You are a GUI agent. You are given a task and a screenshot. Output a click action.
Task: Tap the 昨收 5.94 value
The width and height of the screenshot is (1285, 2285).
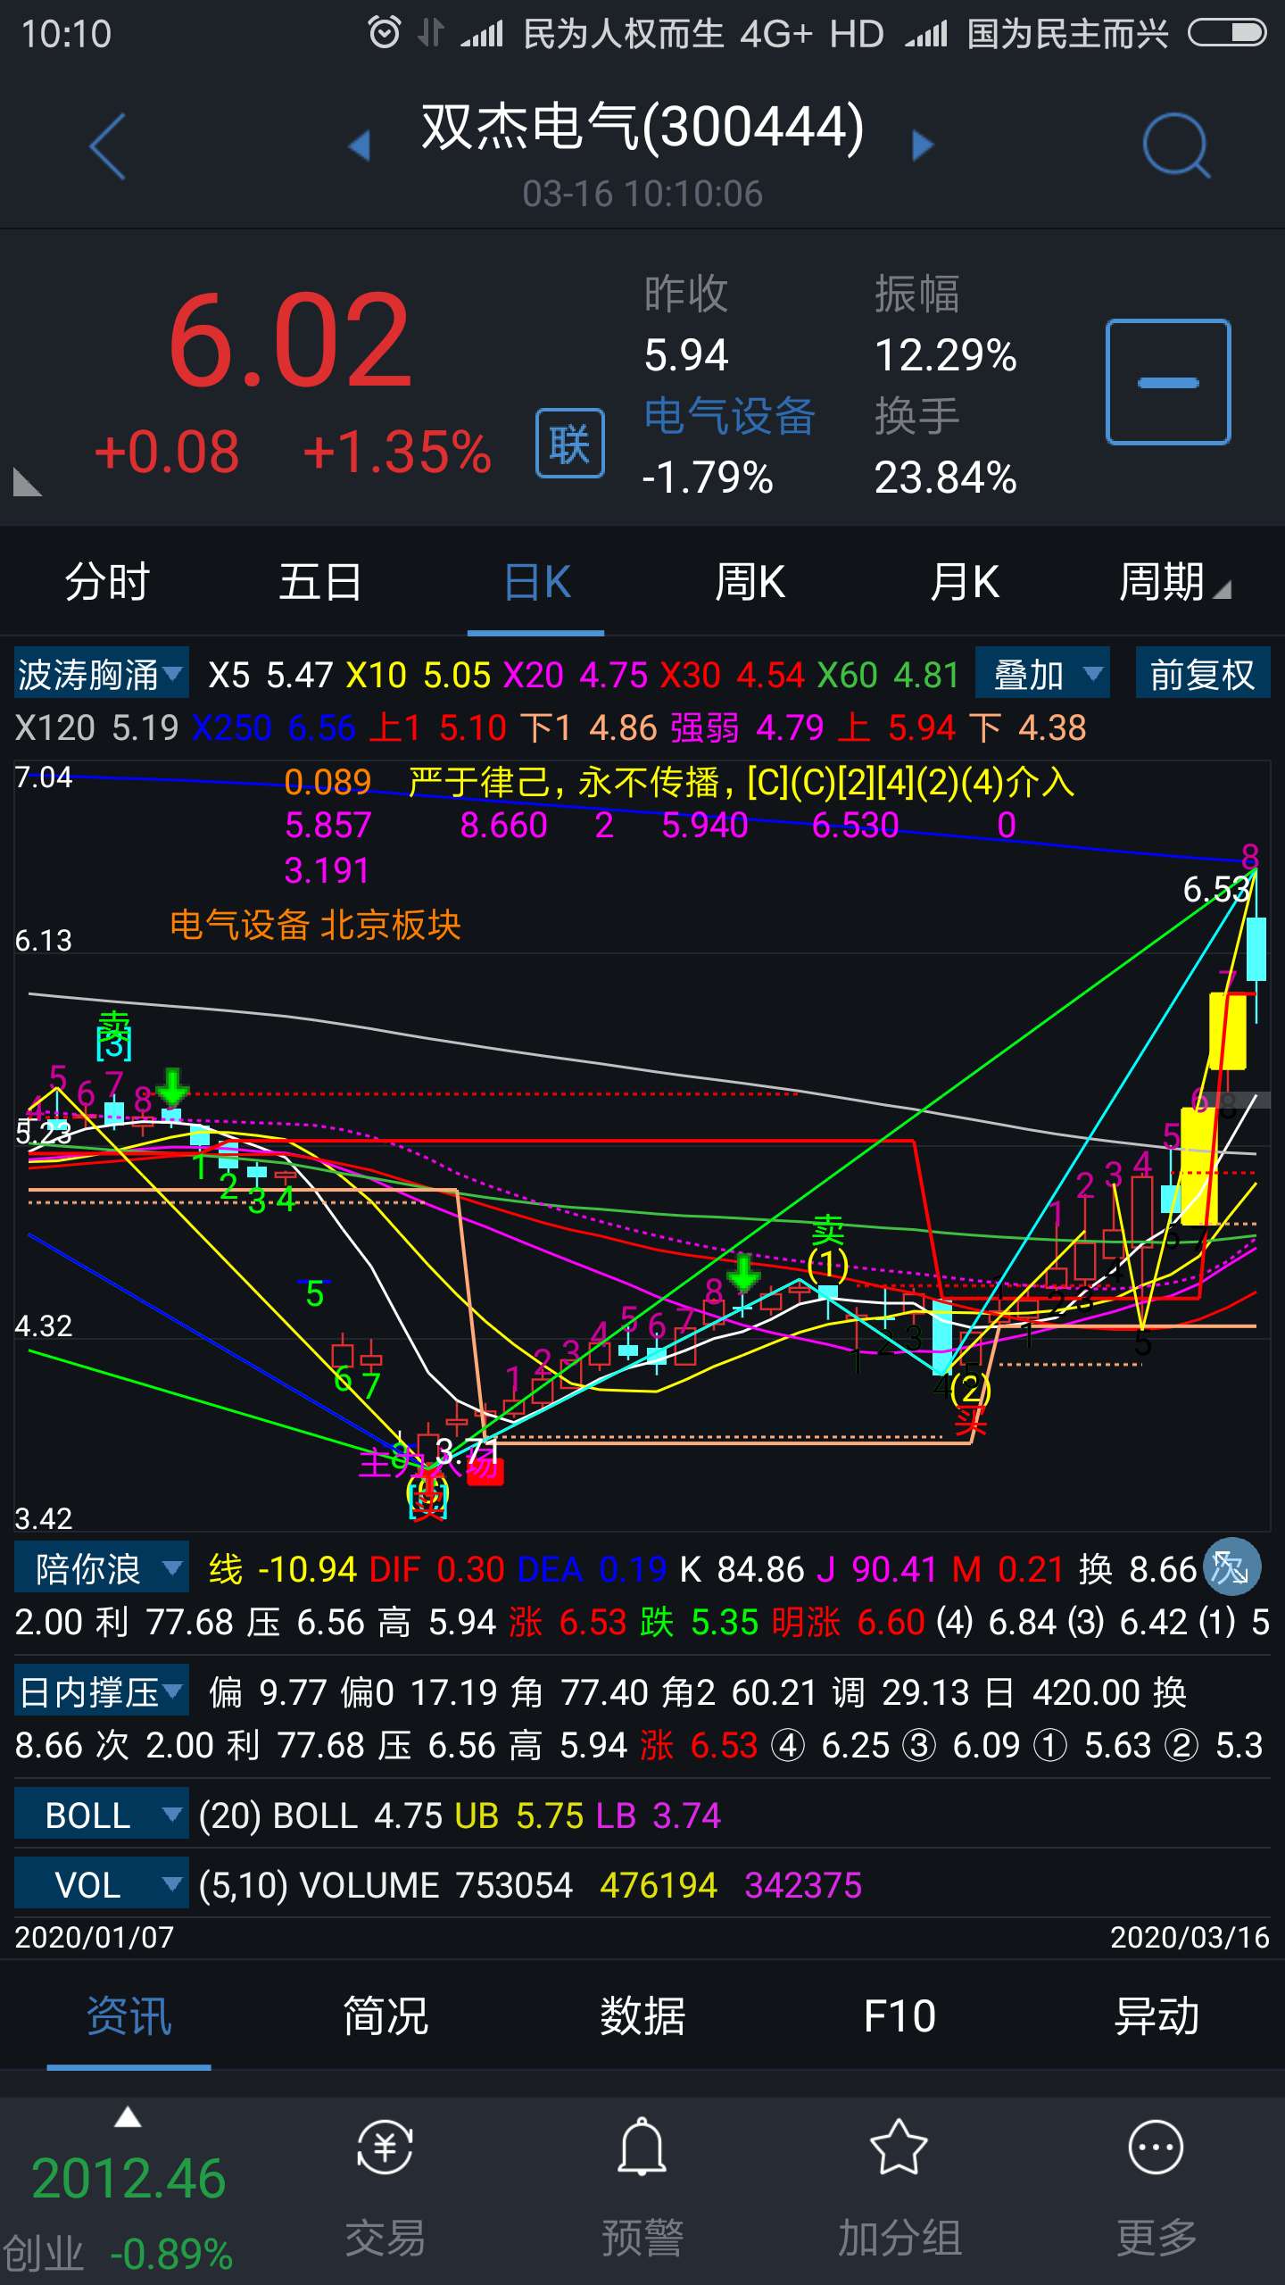tap(686, 355)
